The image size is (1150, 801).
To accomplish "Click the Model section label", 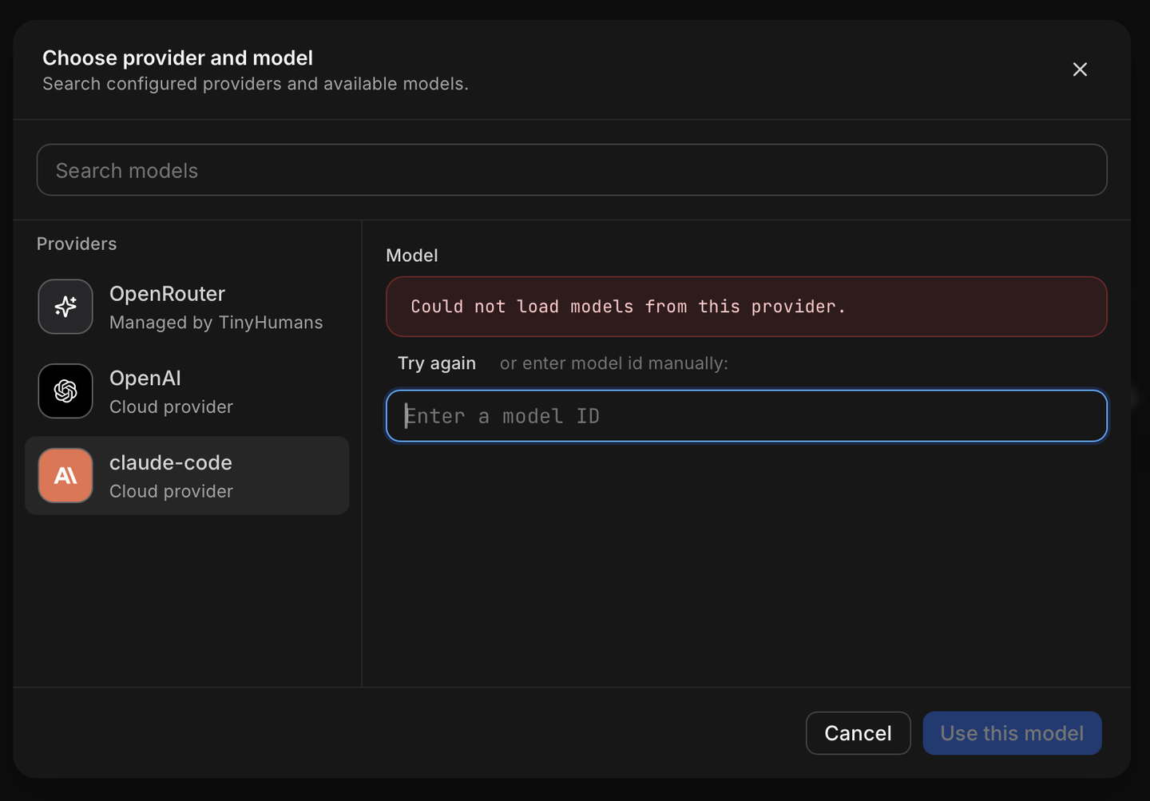I will tap(412, 256).
